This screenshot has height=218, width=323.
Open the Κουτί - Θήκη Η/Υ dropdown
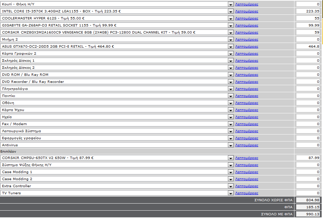coord(117,4)
